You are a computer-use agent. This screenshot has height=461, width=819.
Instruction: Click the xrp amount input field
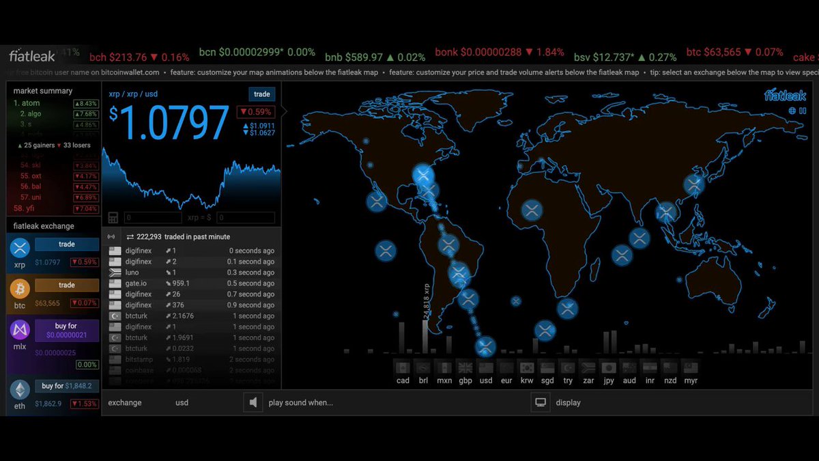click(154, 218)
